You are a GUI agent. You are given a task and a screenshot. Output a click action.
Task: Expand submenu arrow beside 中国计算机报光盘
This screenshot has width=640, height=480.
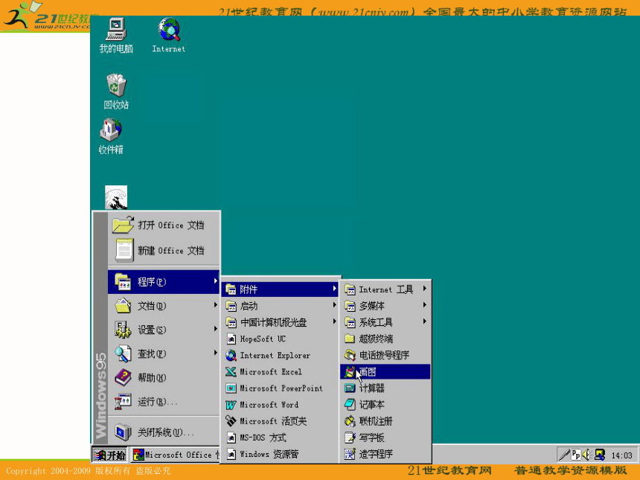[334, 321]
